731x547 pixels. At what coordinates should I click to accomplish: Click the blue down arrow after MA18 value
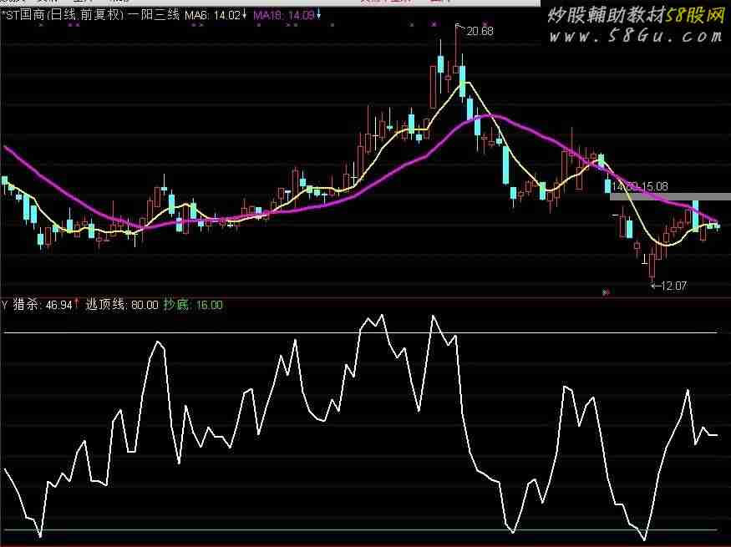tap(318, 15)
